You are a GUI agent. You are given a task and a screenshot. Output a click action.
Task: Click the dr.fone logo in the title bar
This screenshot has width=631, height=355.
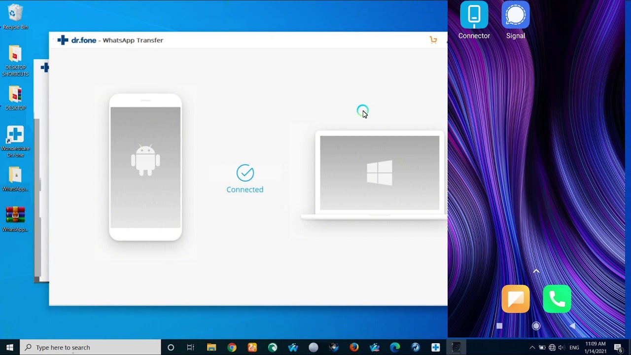(x=77, y=40)
